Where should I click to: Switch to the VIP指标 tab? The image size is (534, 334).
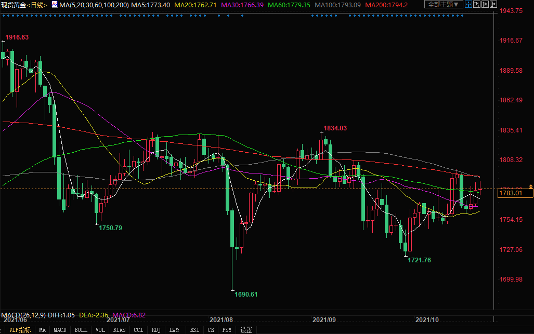coord(20,330)
